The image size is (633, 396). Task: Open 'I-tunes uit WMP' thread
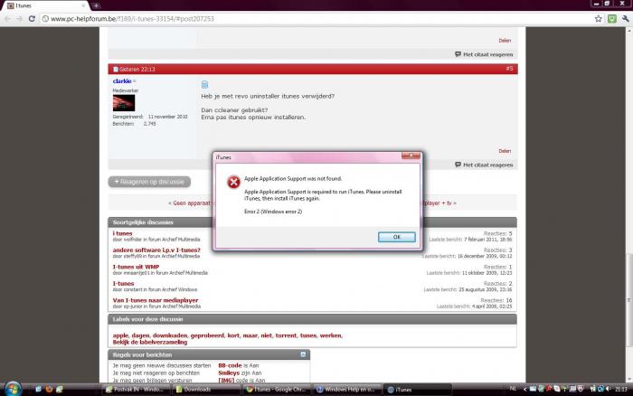136,267
